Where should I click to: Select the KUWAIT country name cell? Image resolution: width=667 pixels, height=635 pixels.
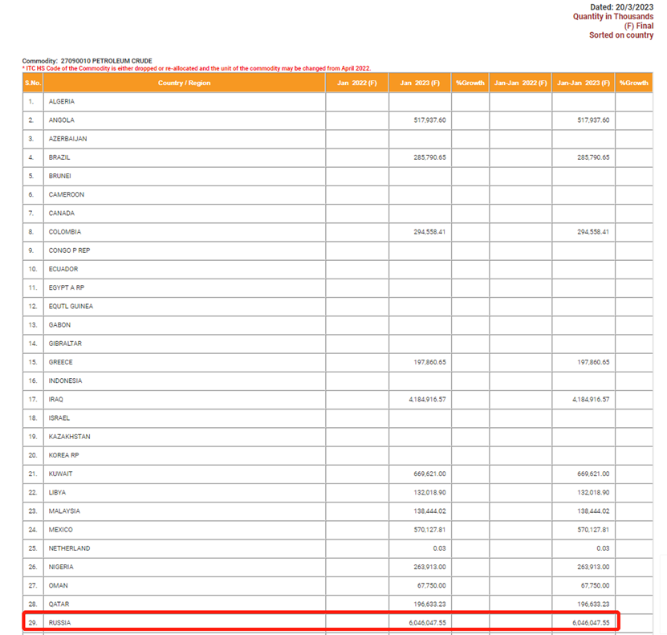click(x=61, y=474)
